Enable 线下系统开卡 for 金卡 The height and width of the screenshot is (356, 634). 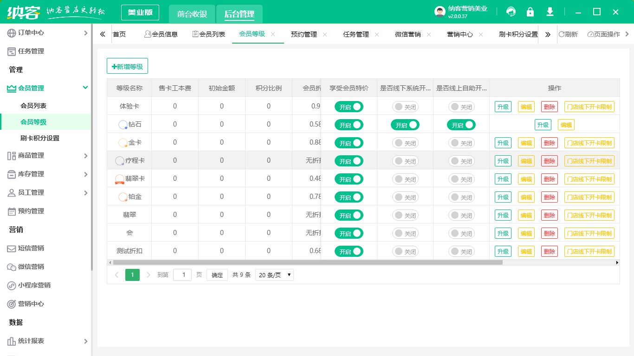(404, 143)
